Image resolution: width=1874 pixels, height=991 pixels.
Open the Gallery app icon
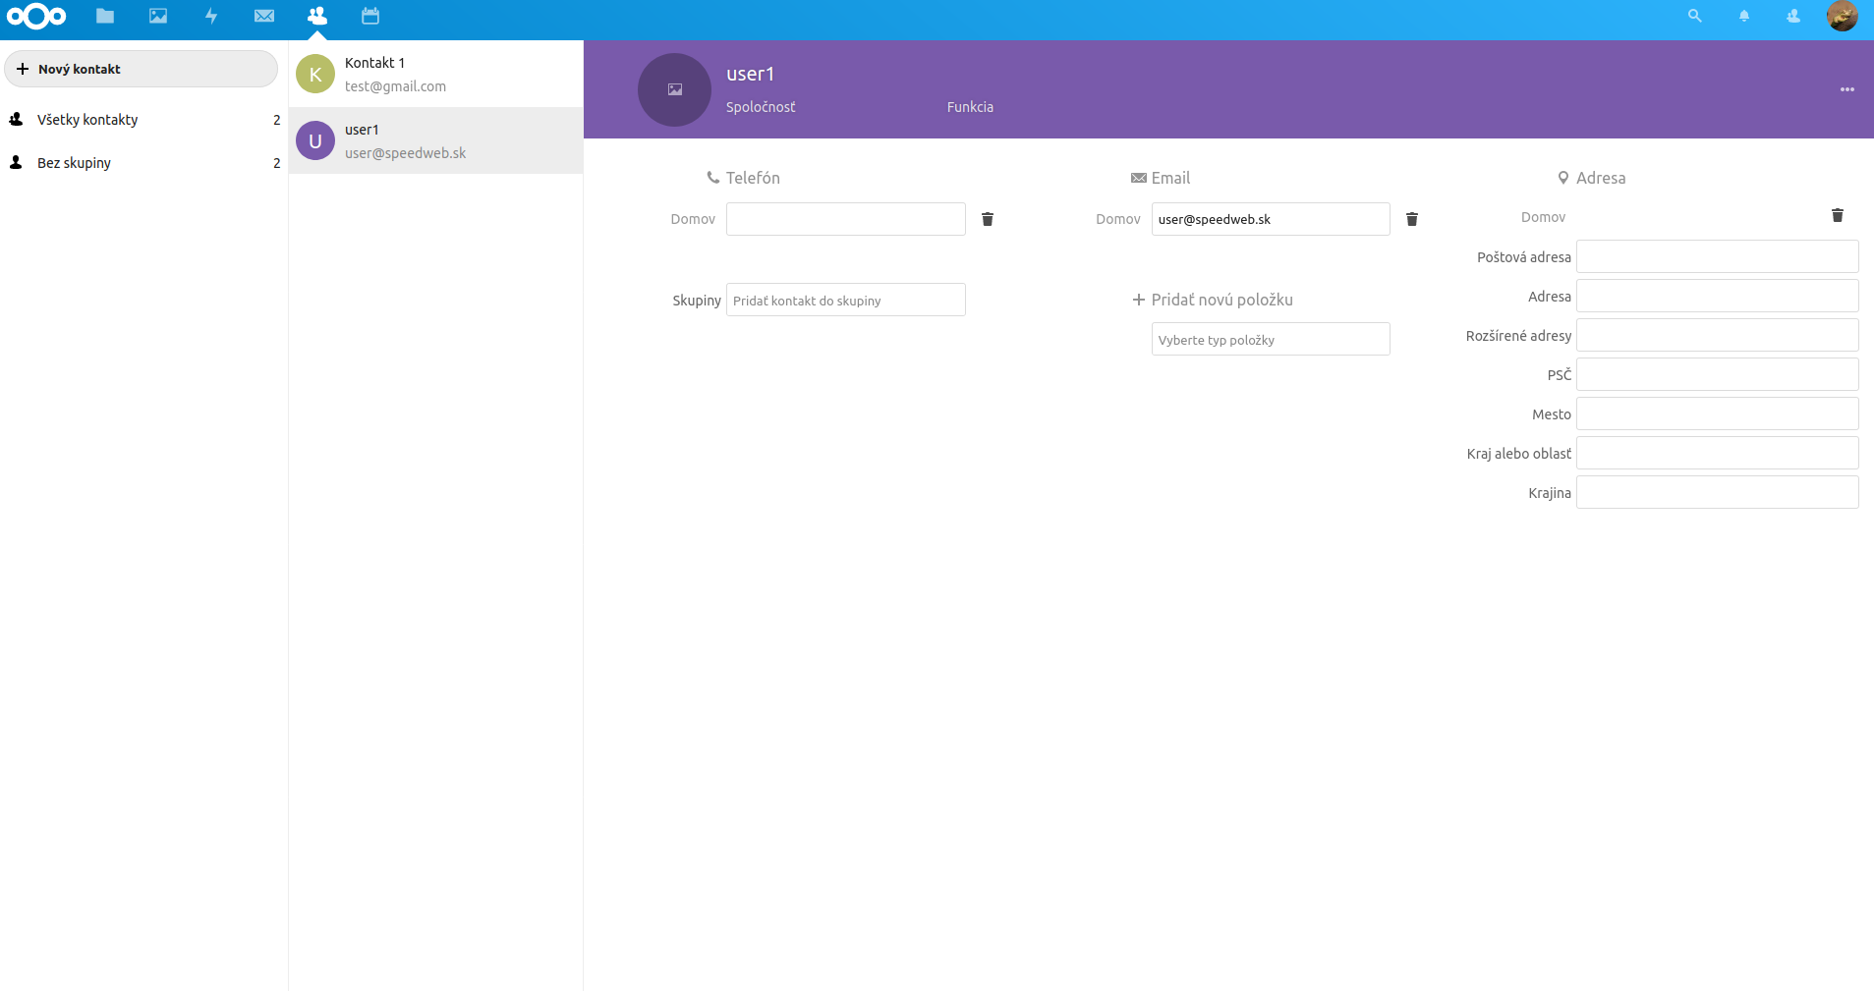(158, 16)
